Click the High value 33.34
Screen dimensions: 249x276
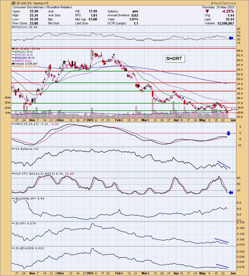33,15
